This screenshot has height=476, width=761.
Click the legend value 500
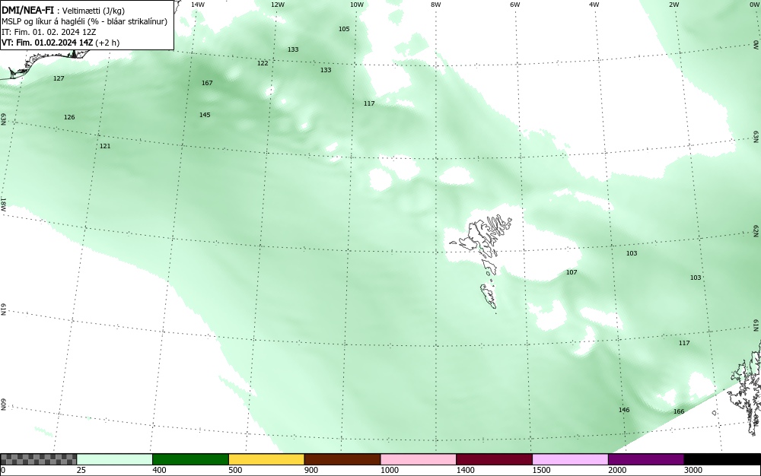point(235,470)
